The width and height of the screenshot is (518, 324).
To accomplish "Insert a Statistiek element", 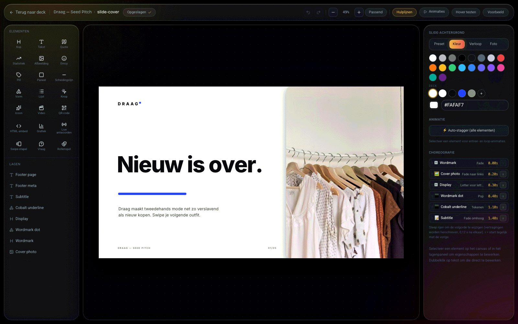I will (x=19, y=60).
